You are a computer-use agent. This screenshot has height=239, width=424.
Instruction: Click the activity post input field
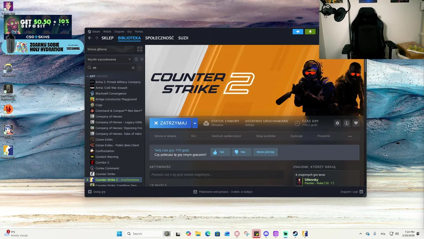217,175
